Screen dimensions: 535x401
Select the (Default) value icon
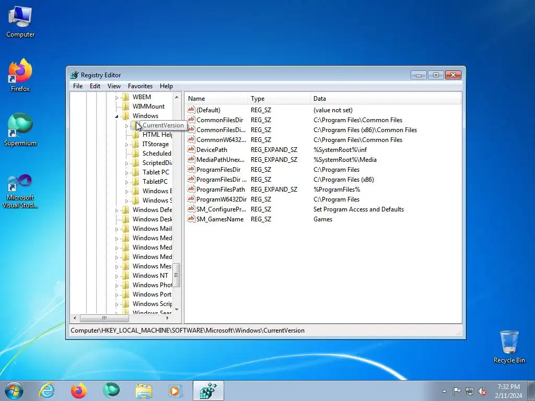coord(191,110)
